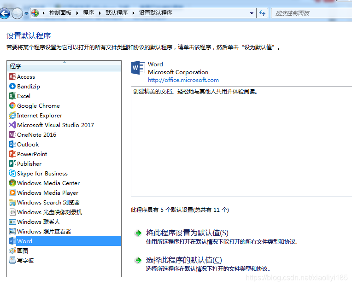Click the 写字板 WordPad icon
The image size is (352, 286).
[12, 260]
